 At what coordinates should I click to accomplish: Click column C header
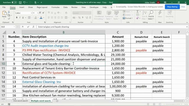point(118,32)
